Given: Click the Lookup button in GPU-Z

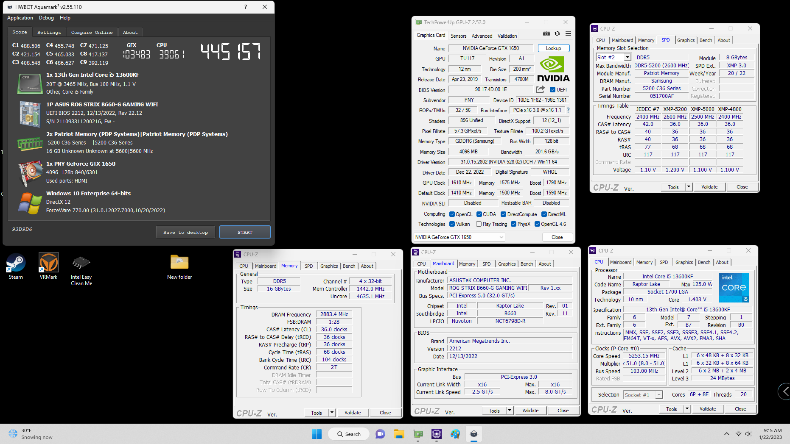Looking at the screenshot, I should point(553,48).
